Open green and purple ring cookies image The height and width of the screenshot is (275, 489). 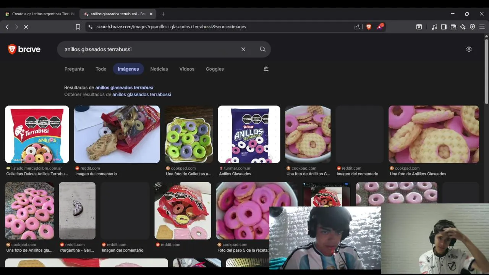pos(189,134)
